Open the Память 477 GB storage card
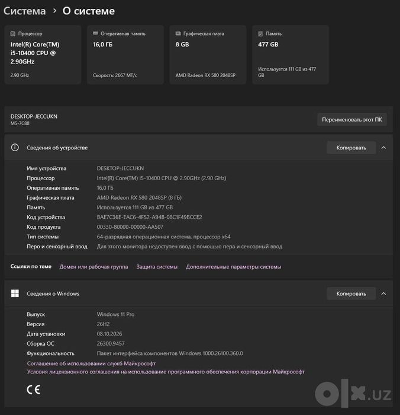The height and width of the screenshot is (415, 400). click(291, 55)
